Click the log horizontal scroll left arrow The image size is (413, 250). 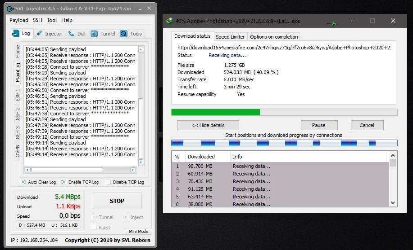point(27,170)
